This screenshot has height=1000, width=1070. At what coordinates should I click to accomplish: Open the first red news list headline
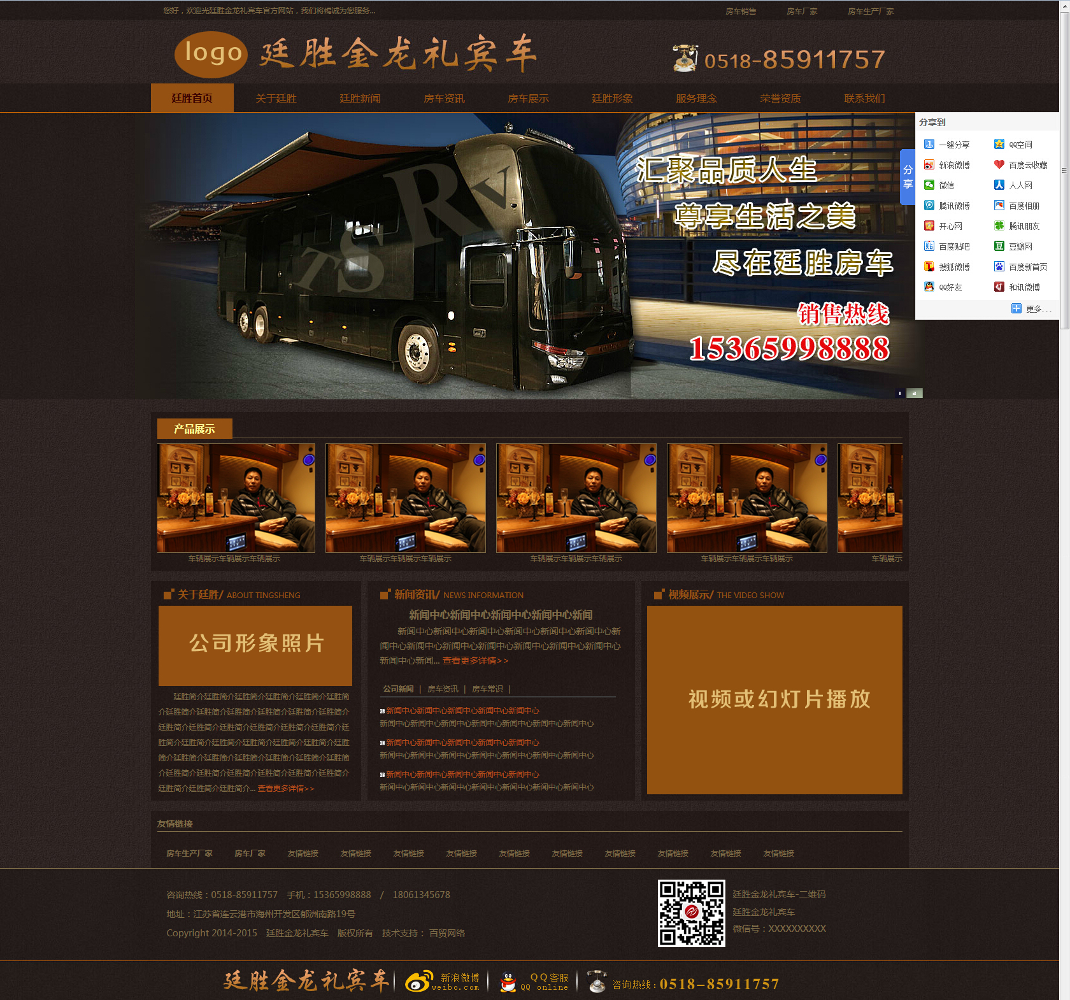click(462, 710)
